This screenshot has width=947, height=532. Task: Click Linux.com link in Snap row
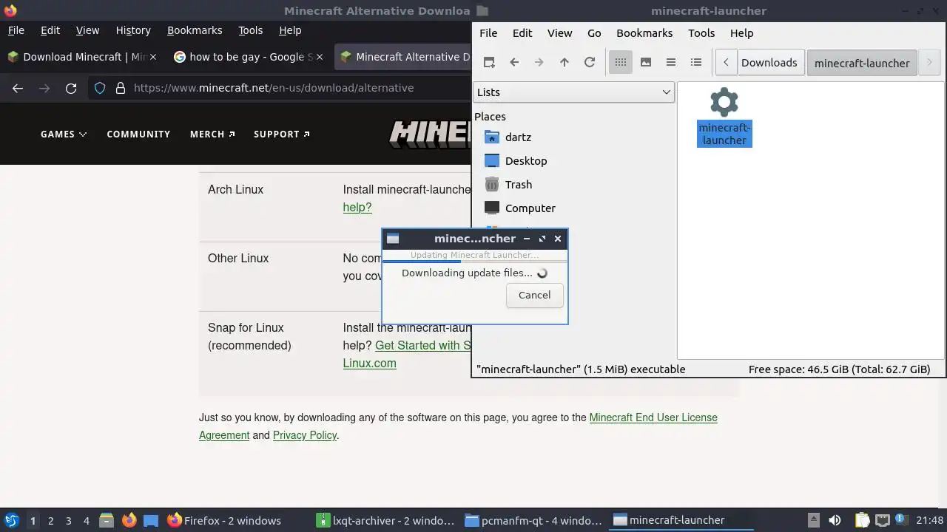(x=369, y=363)
